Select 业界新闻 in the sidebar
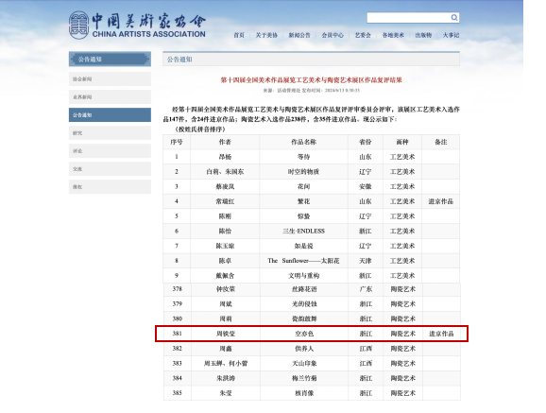The height and width of the screenshot is (413, 546). click(110, 97)
